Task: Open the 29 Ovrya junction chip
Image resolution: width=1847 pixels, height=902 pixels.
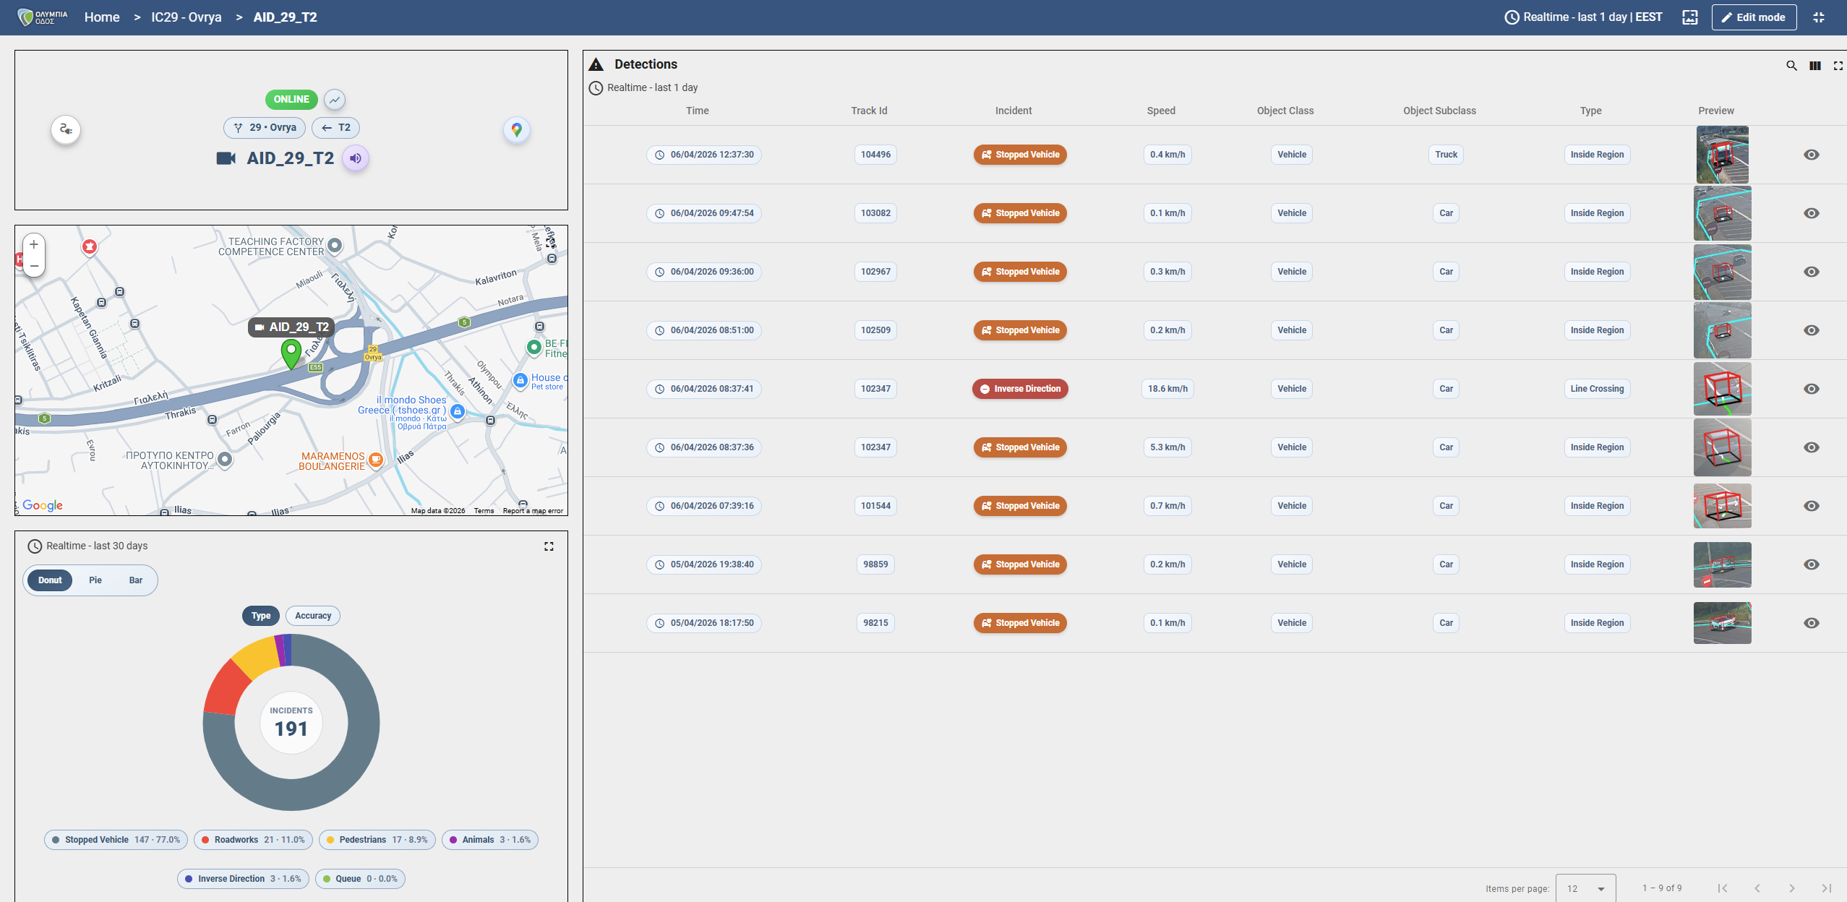Action: [265, 128]
